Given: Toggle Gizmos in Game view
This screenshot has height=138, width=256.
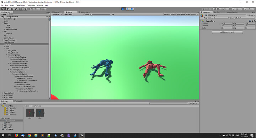Looking at the screenshot, I should (x=194, y=14).
